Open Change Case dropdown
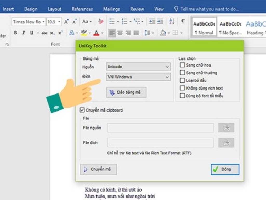Viewport: 266px width, 200px height. pos(87,22)
